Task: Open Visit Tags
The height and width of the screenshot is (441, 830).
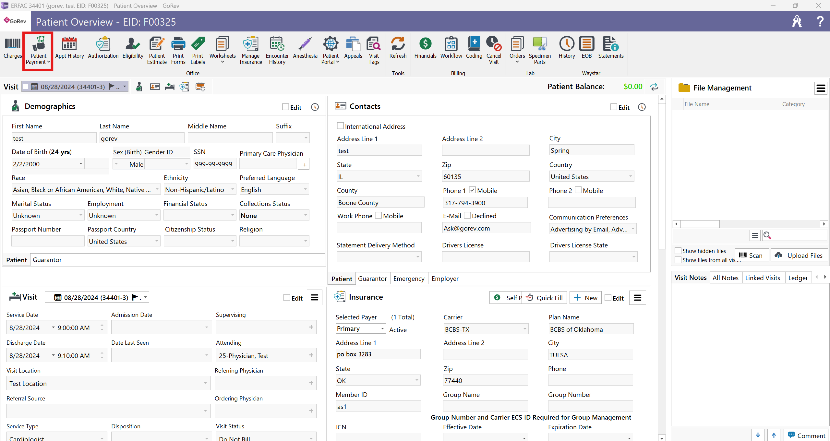Action: tap(374, 51)
